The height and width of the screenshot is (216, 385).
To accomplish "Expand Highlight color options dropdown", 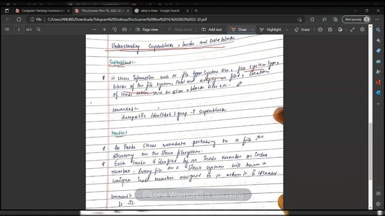I will point(287,29).
